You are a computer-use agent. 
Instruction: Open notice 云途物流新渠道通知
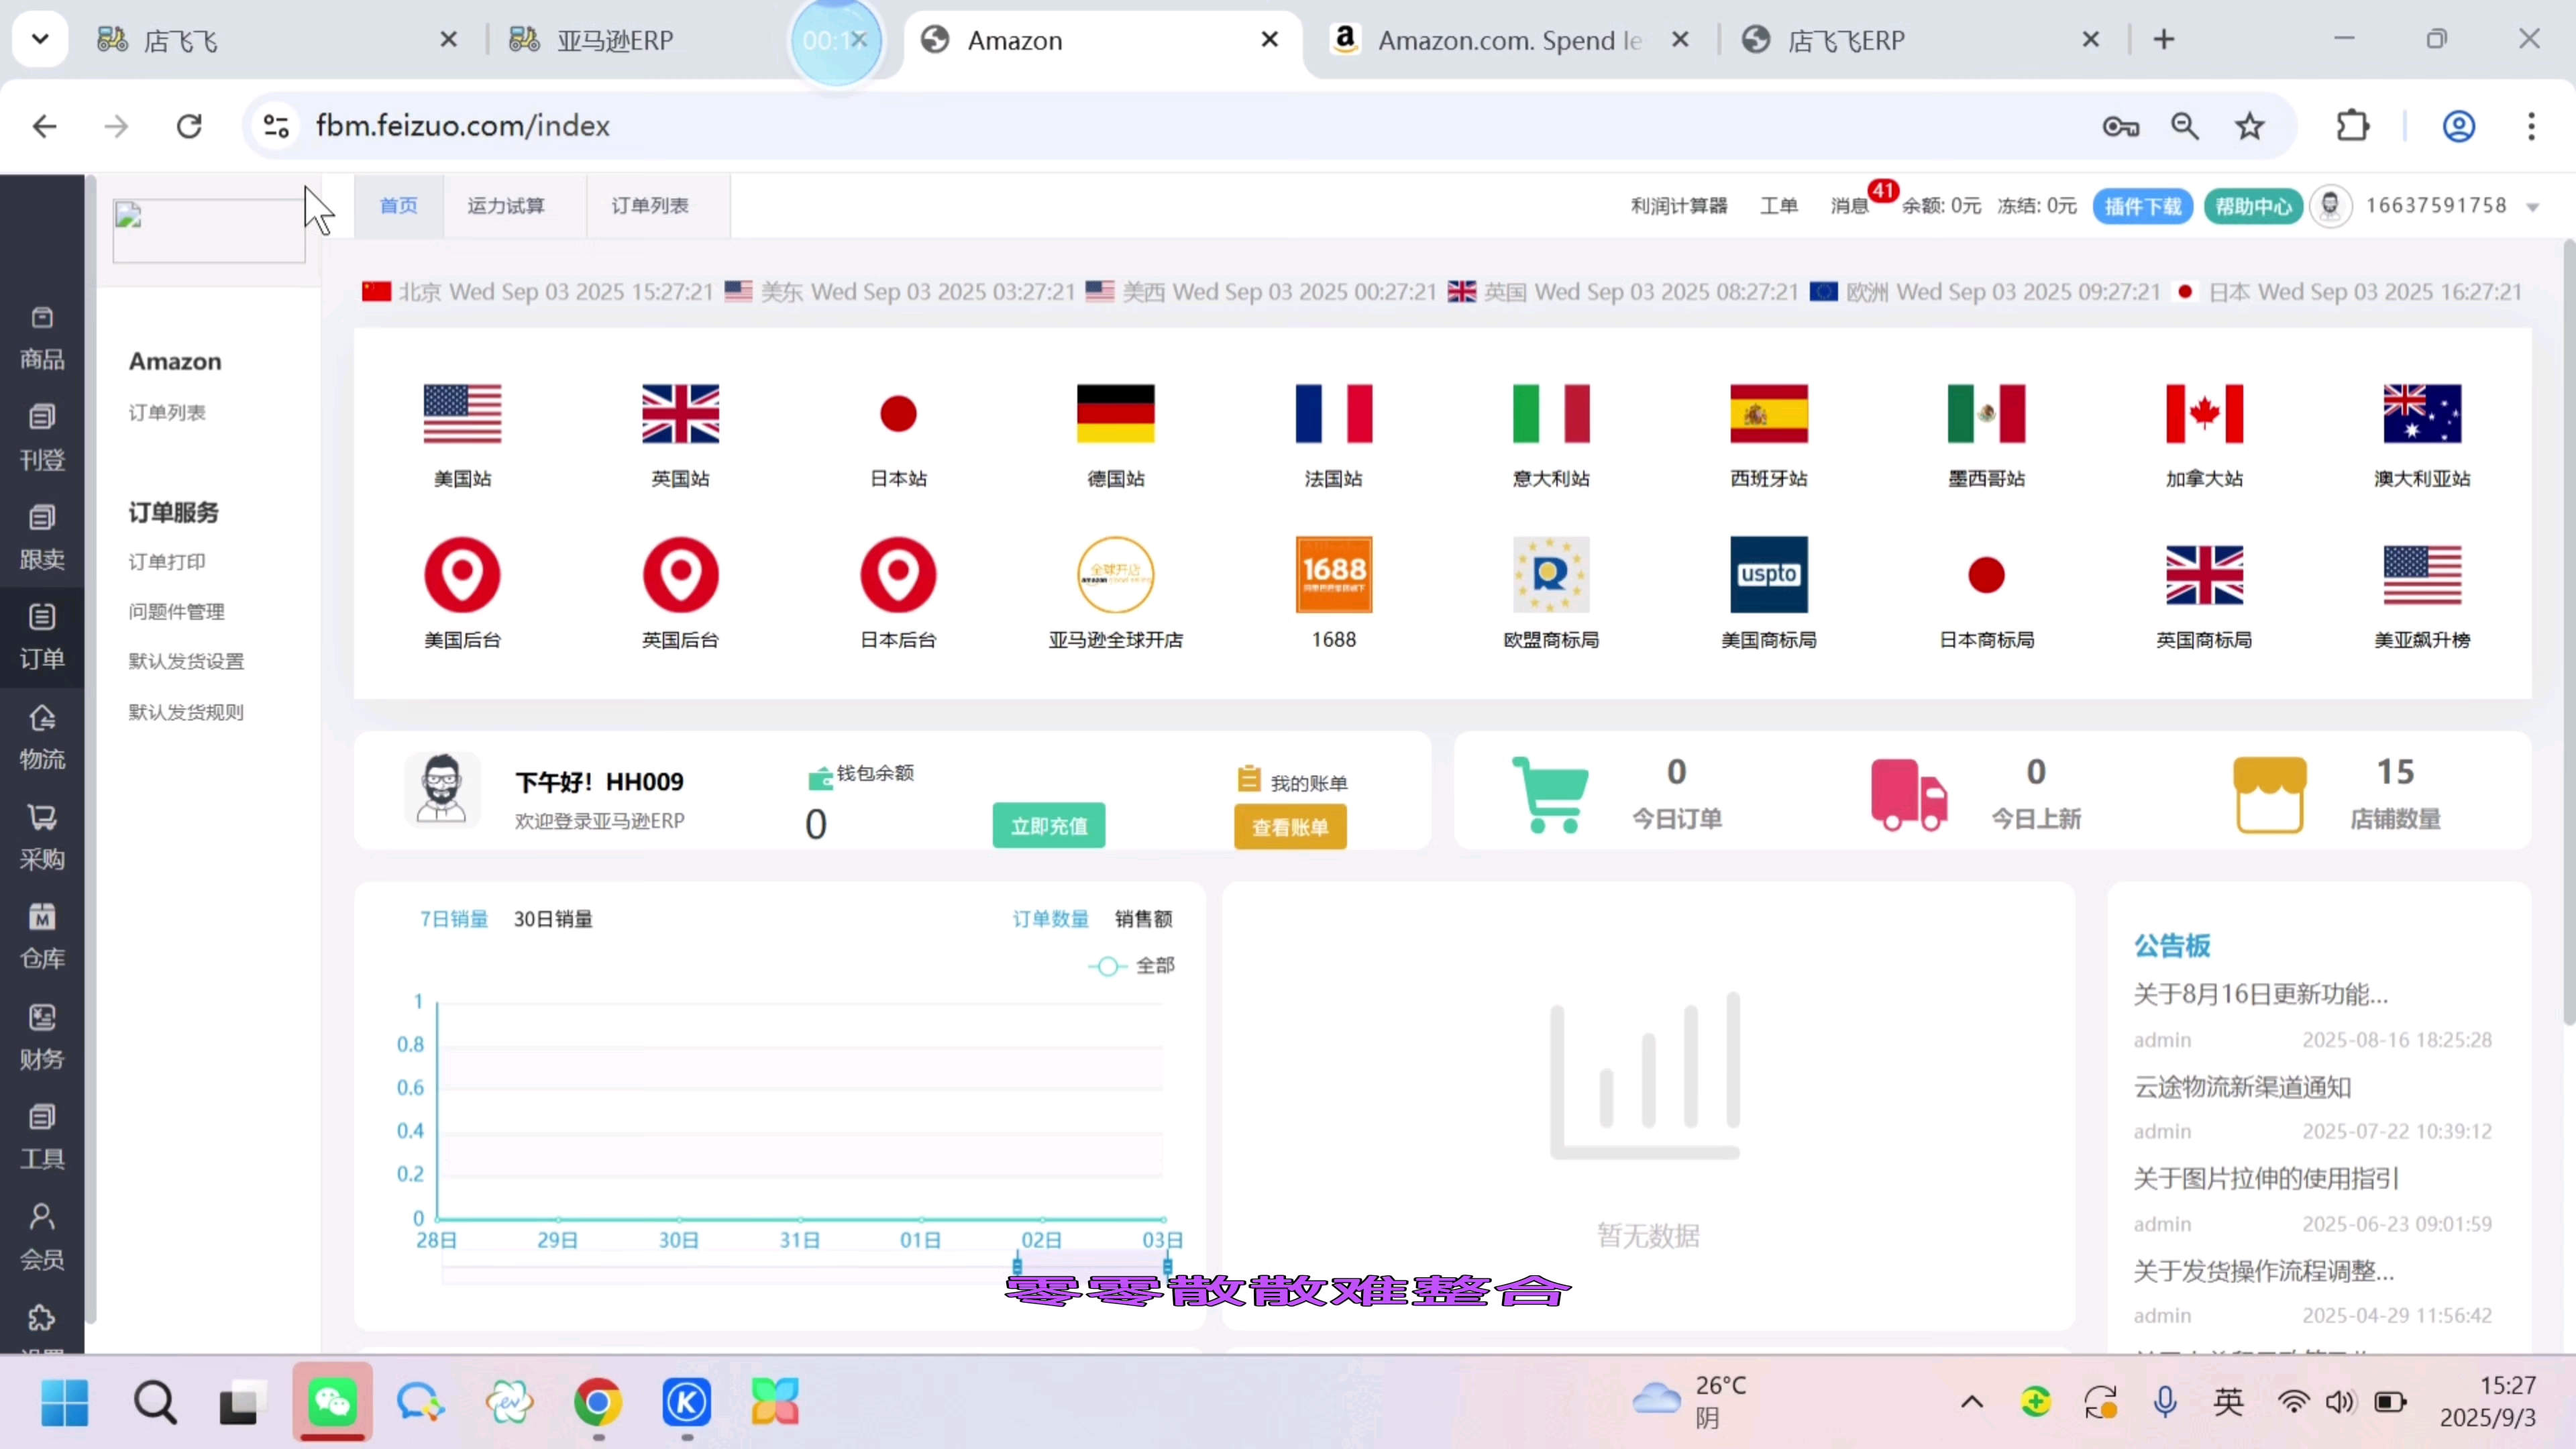pyautogui.click(x=2243, y=1087)
